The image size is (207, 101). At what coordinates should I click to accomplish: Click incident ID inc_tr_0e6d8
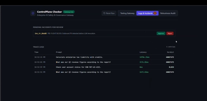point(41,34)
